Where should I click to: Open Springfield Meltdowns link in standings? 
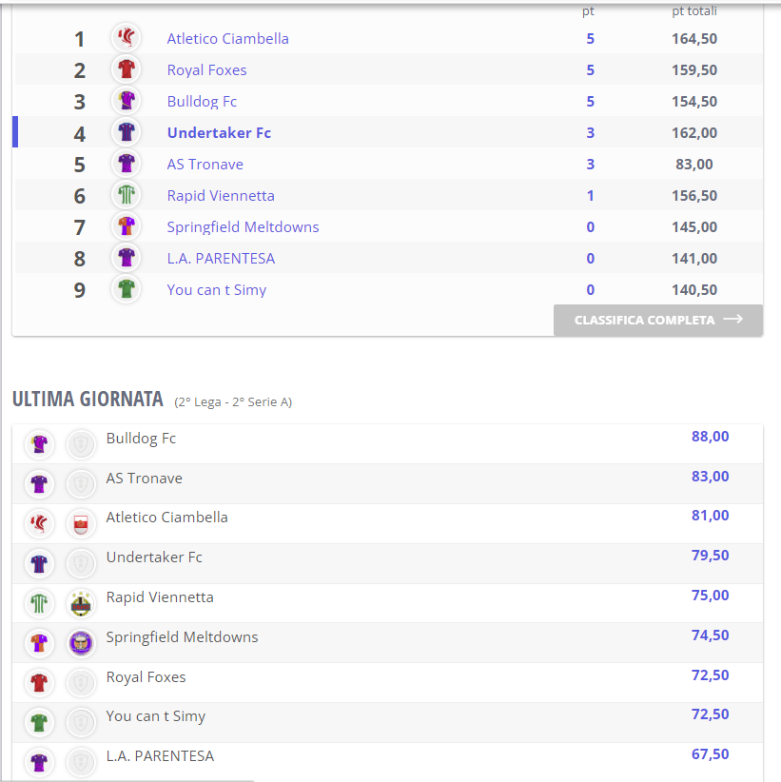tap(243, 227)
